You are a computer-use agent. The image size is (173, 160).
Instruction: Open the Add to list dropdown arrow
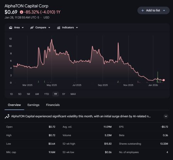(164, 11)
